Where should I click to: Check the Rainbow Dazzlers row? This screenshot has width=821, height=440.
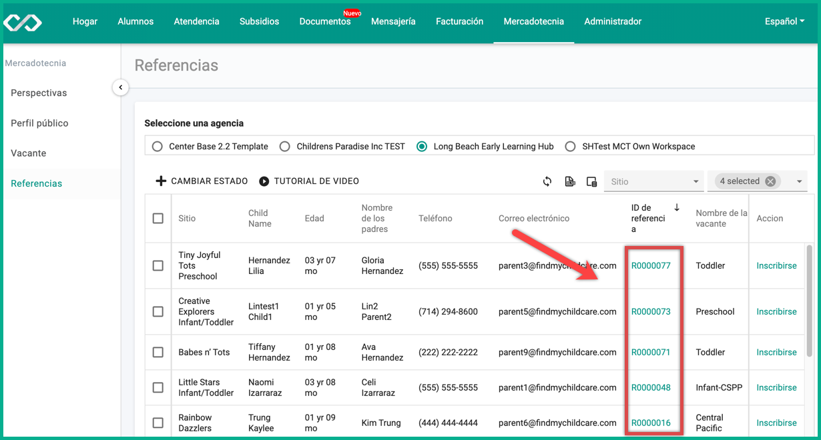coord(158,423)
